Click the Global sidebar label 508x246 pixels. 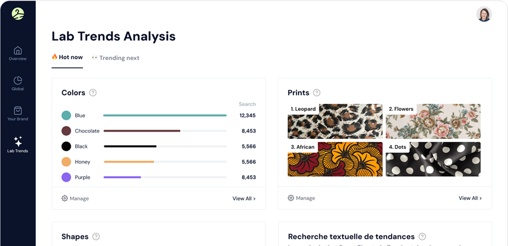18,89
